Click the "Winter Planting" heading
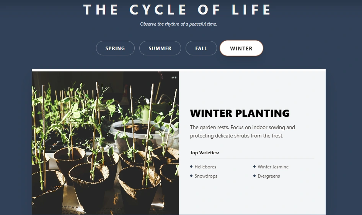Screen dimensions: 362x215 [240, 113]
